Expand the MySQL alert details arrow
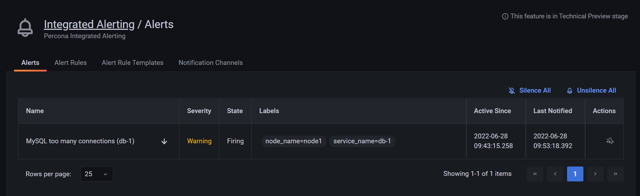 [164, 142]
